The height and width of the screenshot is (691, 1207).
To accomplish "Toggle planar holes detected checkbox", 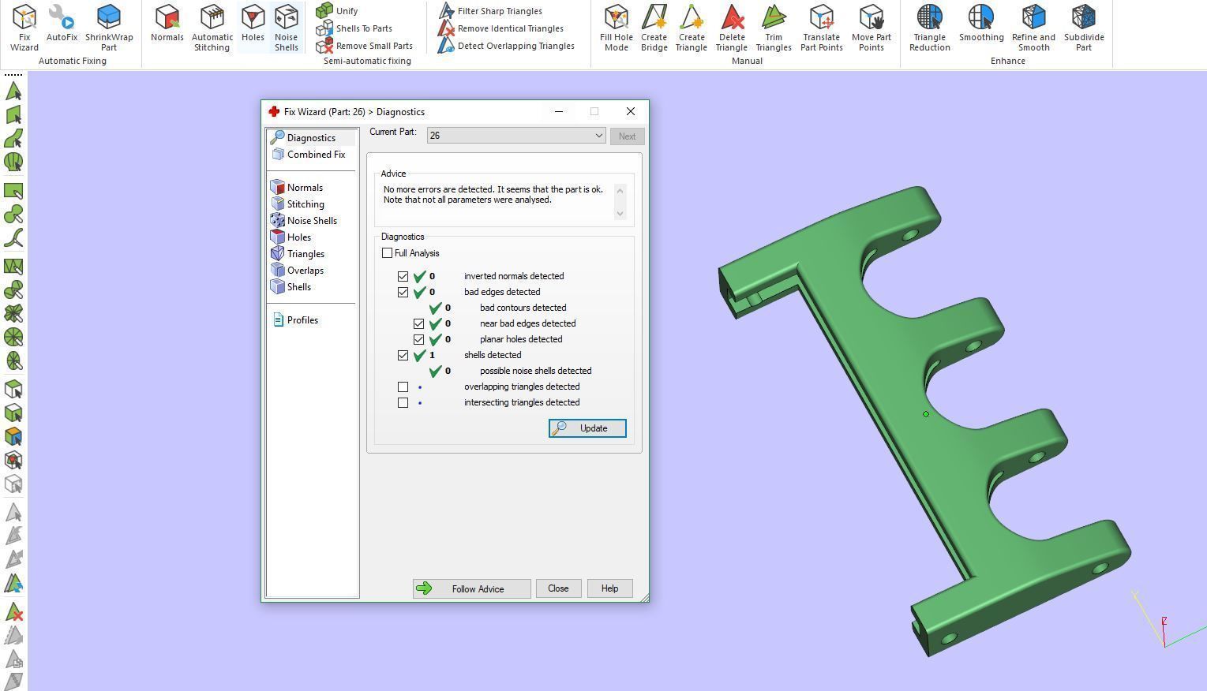I will 419,340.
